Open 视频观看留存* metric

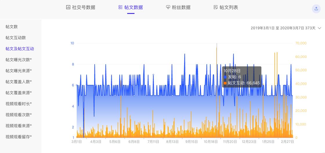pyautogui.click(x=19, y=137)
